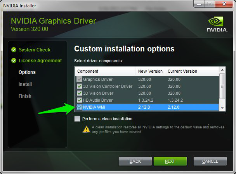Screen dimensions: 236x174
Task: Enable Perform a clean installation checkbox
Action: click(77, 119)
